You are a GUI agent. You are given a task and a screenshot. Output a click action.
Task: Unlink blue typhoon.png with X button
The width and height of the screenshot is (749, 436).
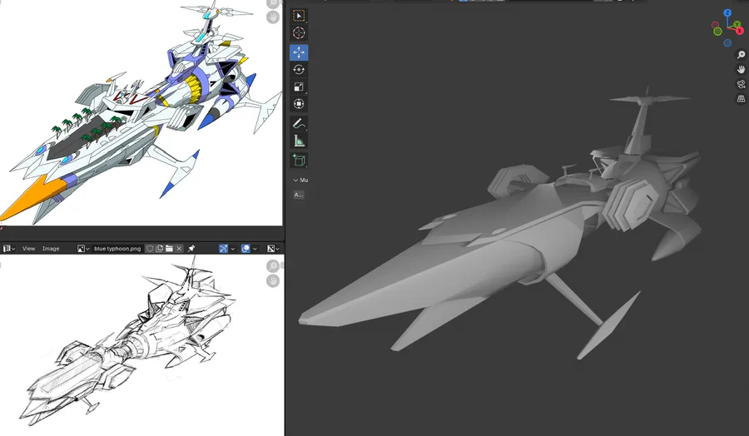coord(179,248)
